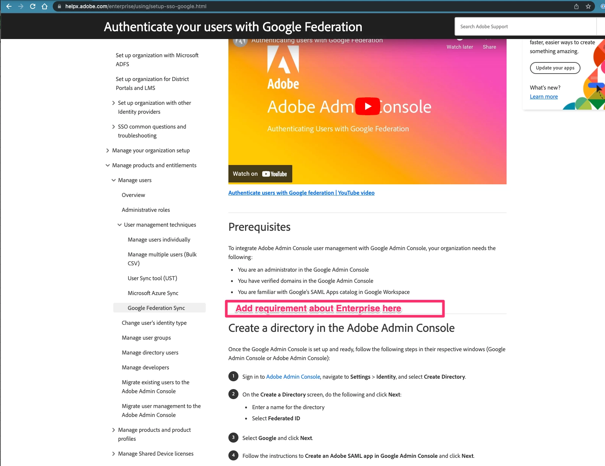Click Watch on YouTube button
The image size is (605, 466).
(x=260, y=174)
